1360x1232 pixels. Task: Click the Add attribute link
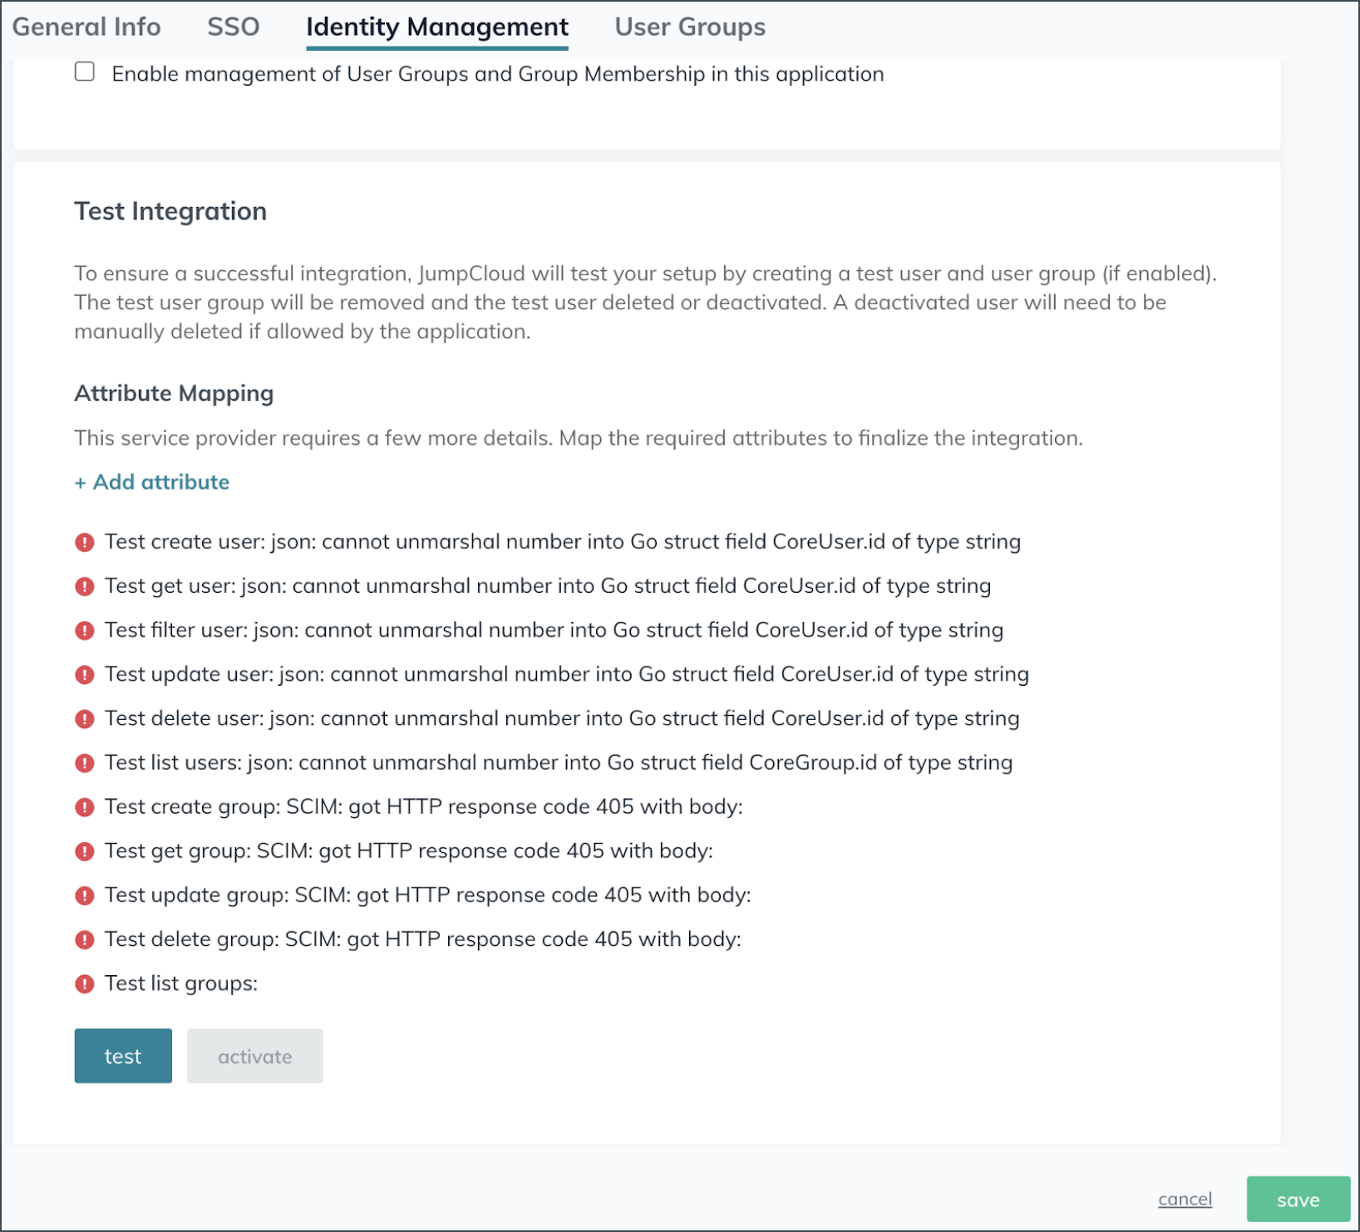point(152,482)
